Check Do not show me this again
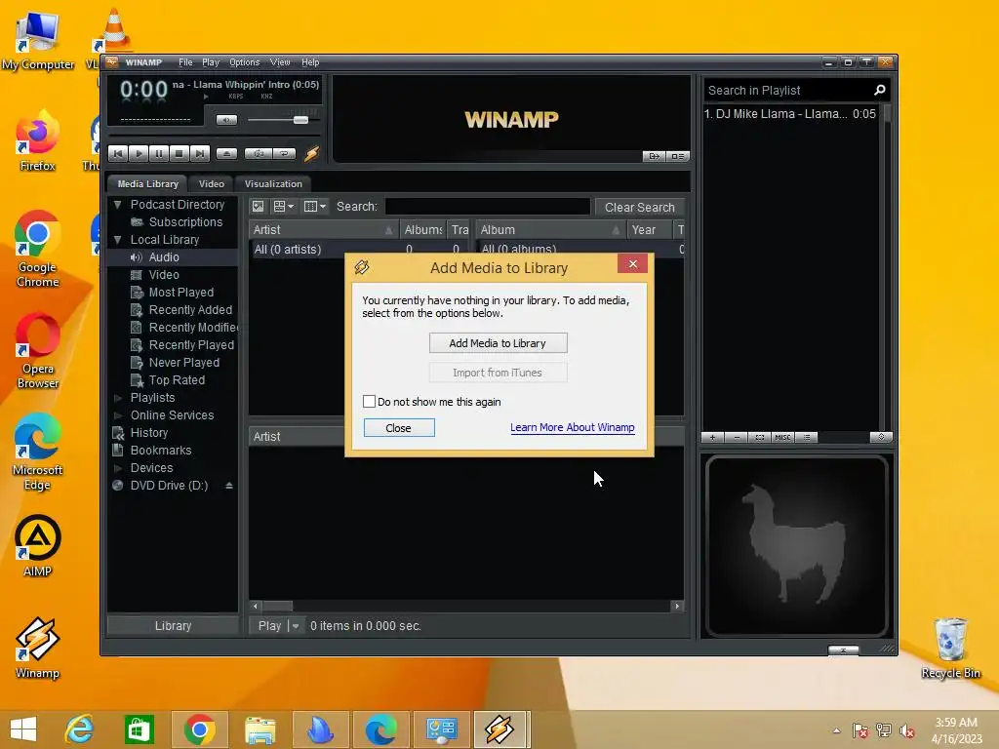Image resolution: width=999 pixels, height=749 pixels. point(369,401)
